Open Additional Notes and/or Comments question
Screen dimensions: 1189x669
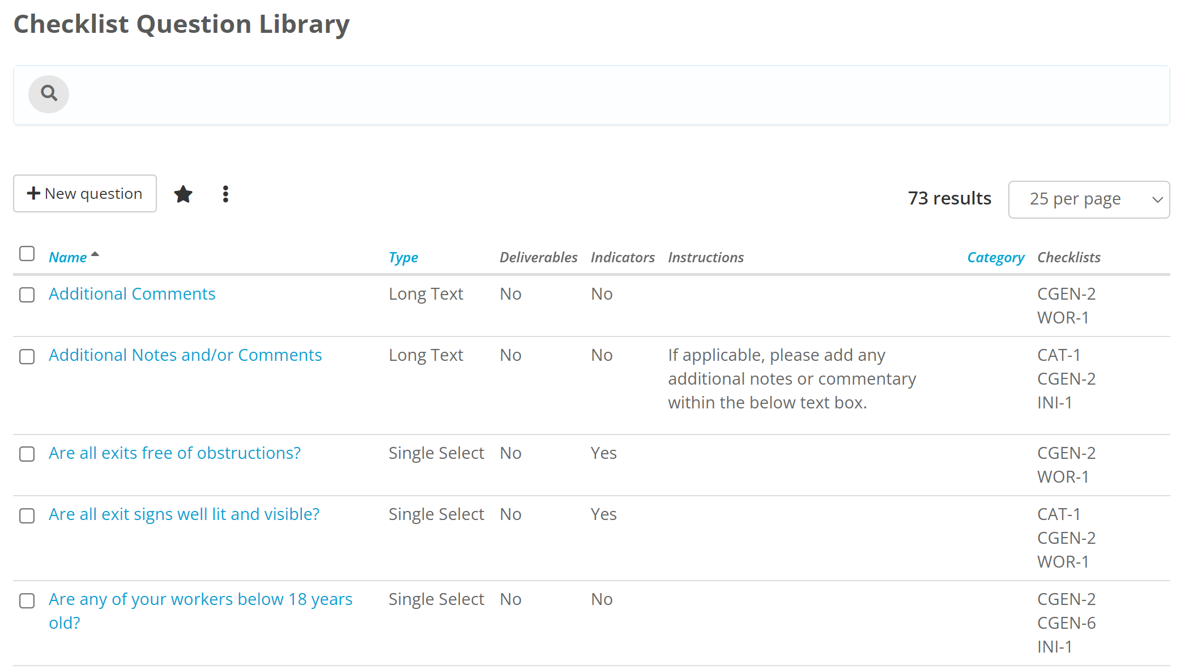185,355
